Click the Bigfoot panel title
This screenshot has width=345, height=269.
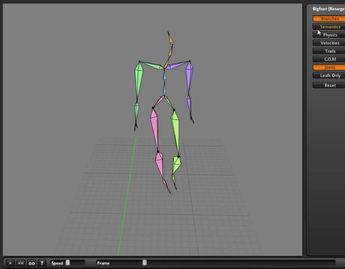(x=328, y=9)
